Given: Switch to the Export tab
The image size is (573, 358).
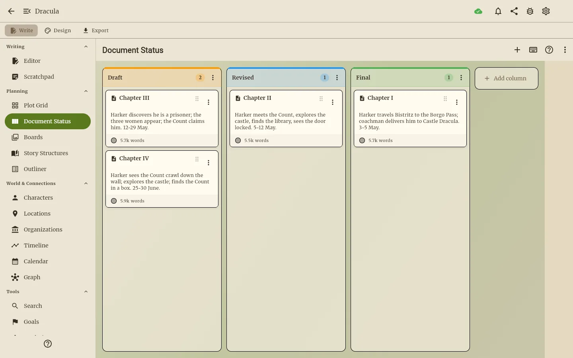Looking at the screenshot, I should [x=96, y=30].
